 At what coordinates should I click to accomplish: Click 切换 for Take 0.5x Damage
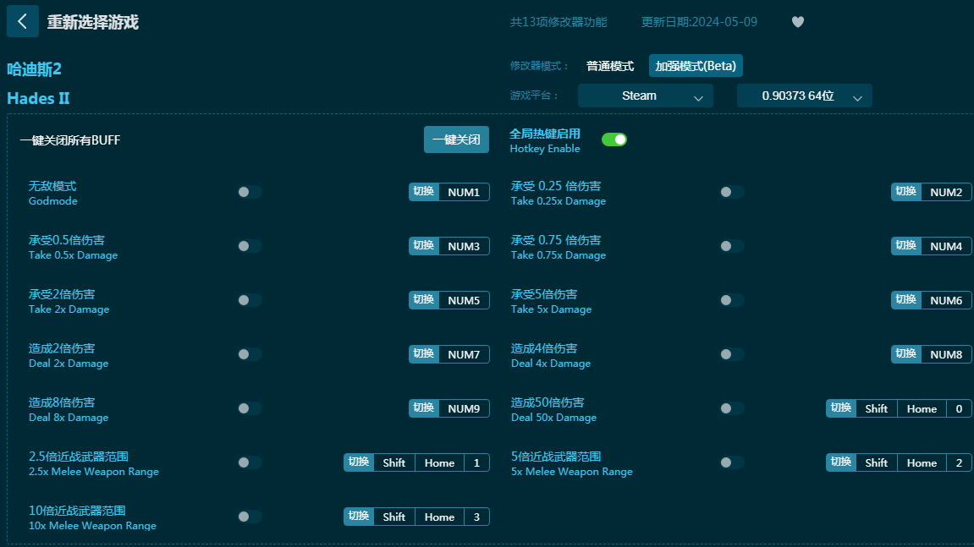tap(424, 246)
